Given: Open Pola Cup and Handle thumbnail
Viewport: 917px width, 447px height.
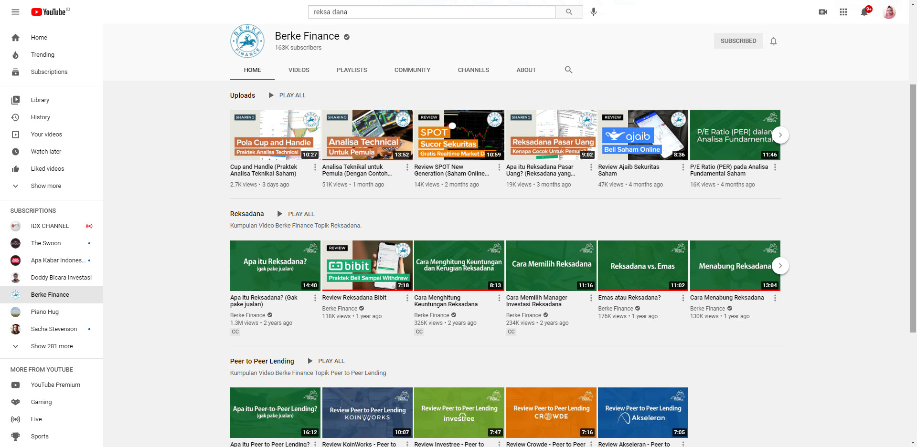Looking at the screenshot, I should click(x=275, y=135).
